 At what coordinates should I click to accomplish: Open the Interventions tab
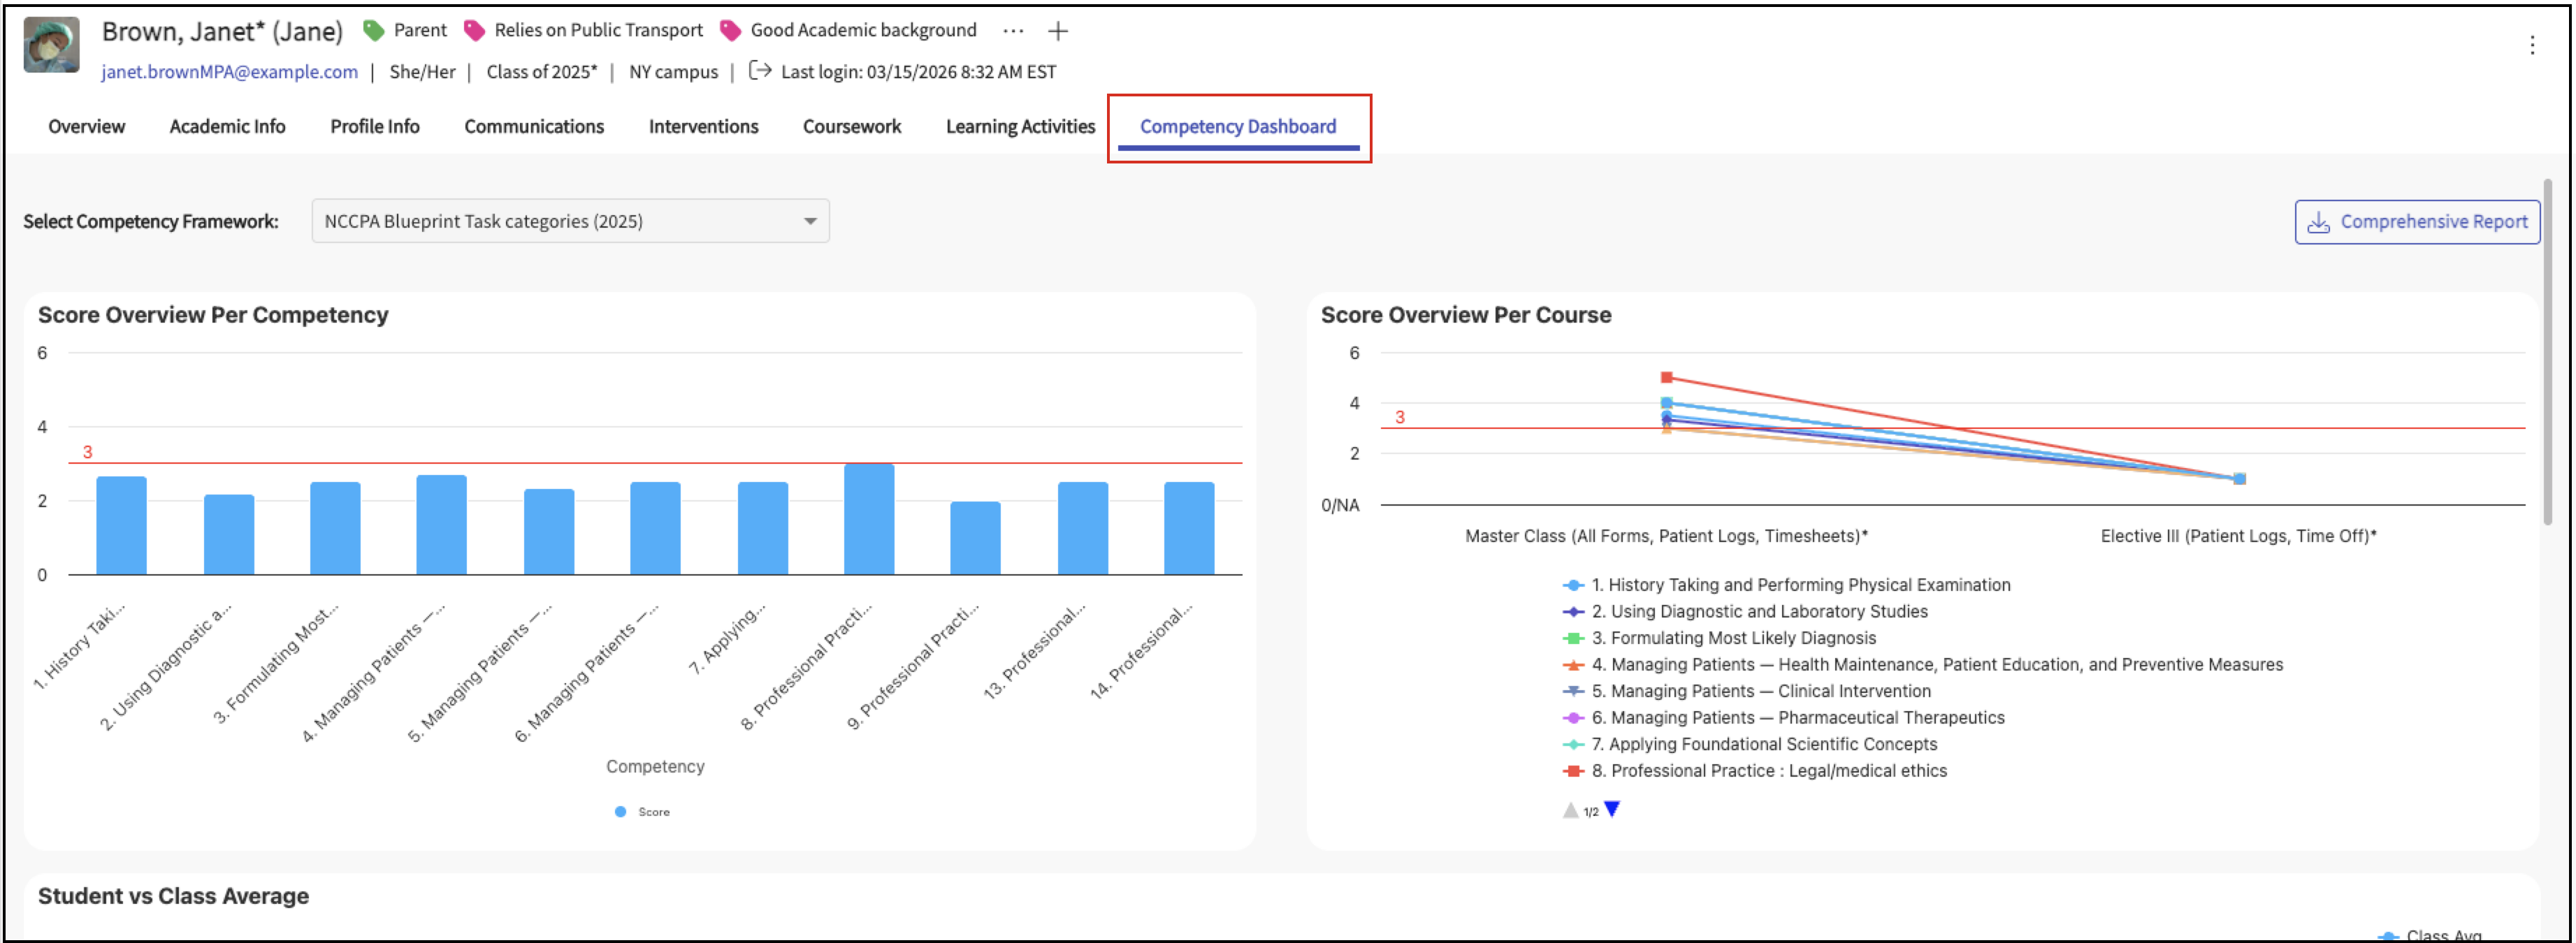703,127
